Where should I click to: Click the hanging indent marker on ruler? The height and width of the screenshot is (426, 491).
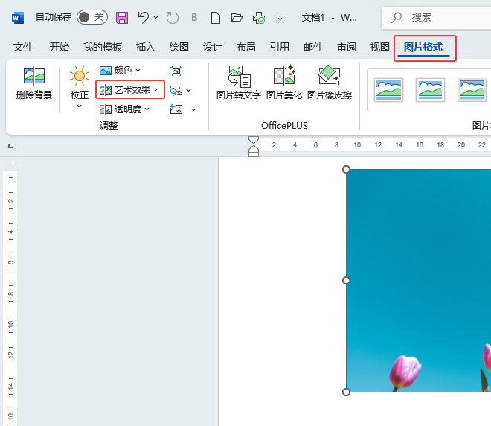254,150
